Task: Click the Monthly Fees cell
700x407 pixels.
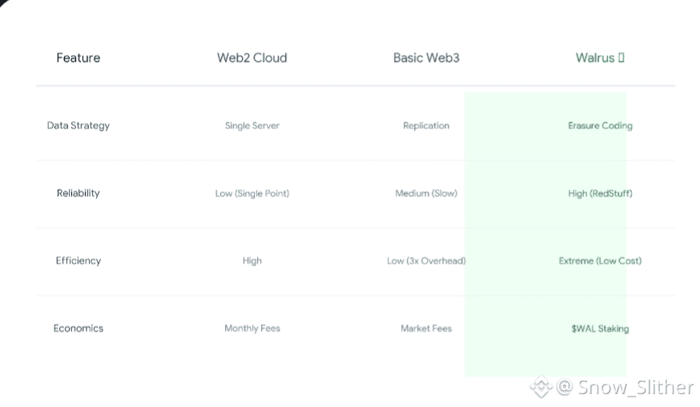Action: pyautogui.click(x=252, y=328)
